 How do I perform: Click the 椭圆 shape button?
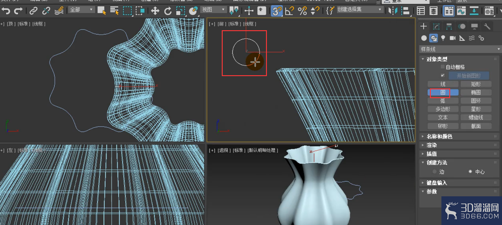click(x=476, y=92)
